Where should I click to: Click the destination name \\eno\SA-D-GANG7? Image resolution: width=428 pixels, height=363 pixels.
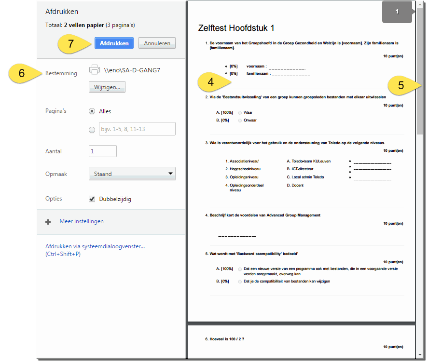(x=132, y=70)
